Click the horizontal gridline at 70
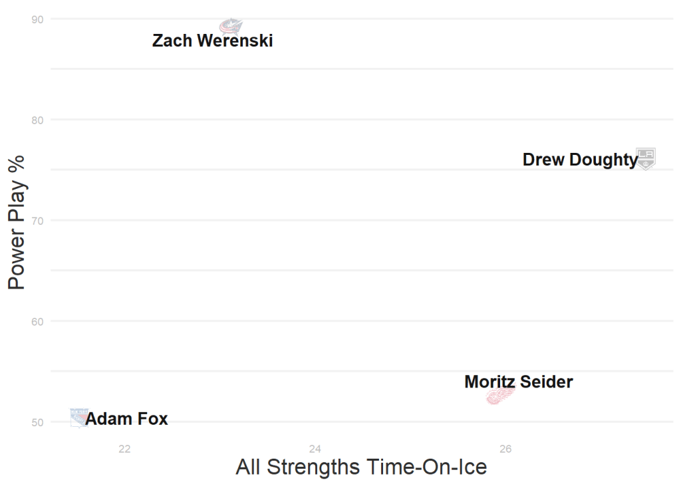This screenshot has height=486, width=681. [x=359, y=221]
